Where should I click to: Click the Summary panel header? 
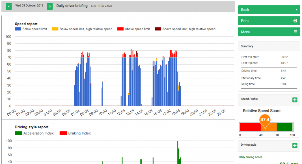tap(269, 46)
